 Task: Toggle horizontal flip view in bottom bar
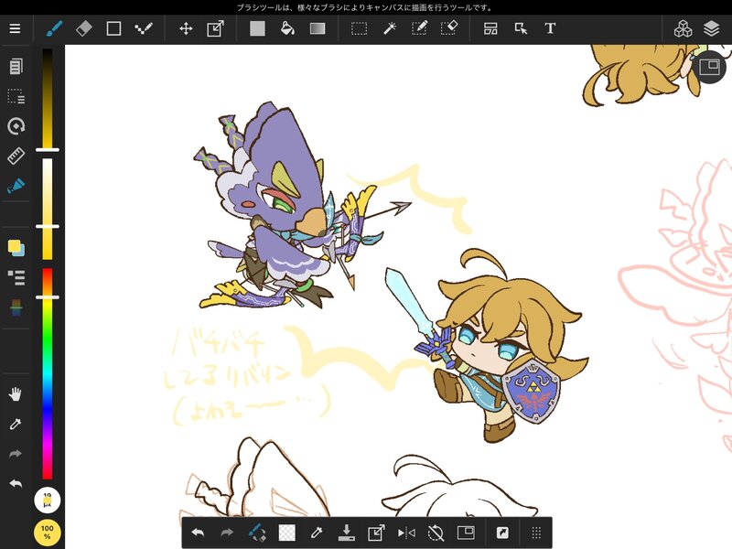click(x=406, y=533)
